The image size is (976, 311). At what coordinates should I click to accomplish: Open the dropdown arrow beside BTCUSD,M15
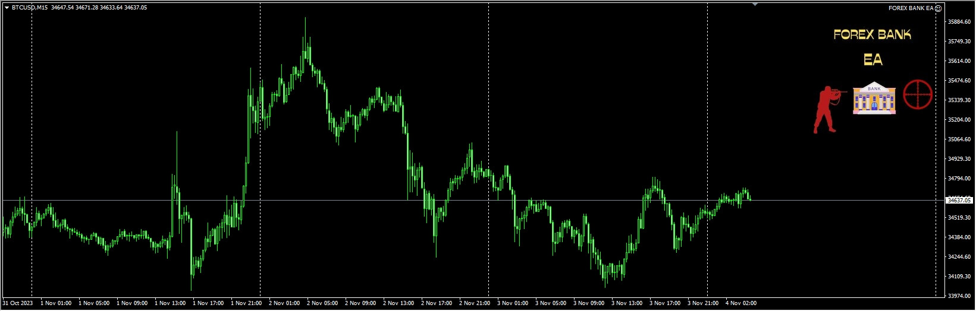(7, 8)
